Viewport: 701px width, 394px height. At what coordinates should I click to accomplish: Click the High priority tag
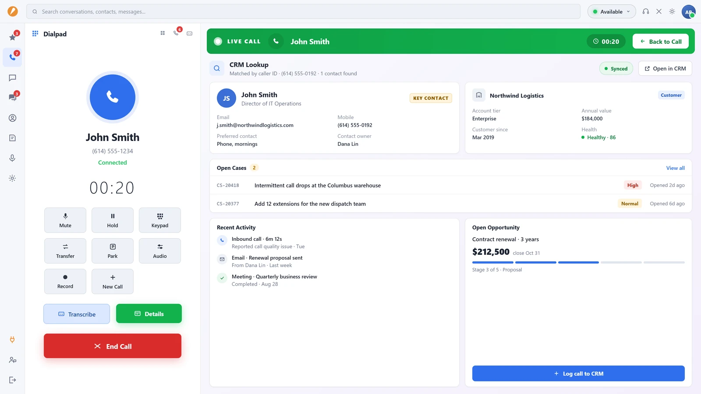click(x=633, y=185)
